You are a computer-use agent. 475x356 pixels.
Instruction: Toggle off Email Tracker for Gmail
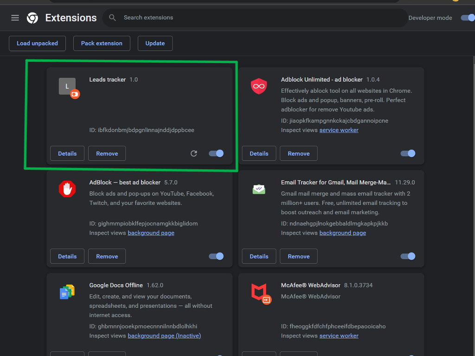408,256
